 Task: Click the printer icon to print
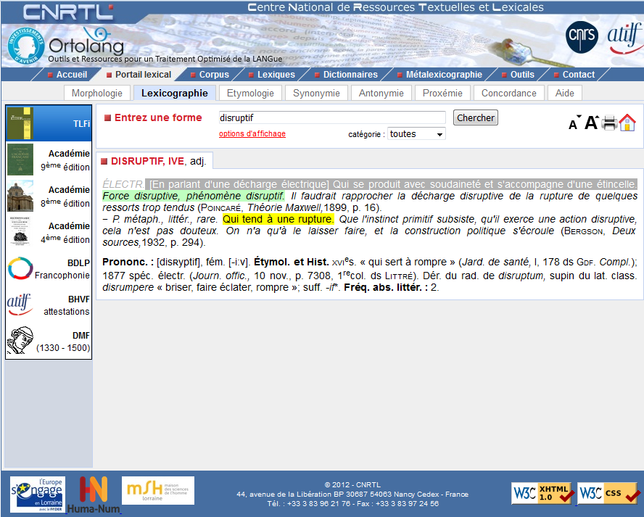(609, 123)
